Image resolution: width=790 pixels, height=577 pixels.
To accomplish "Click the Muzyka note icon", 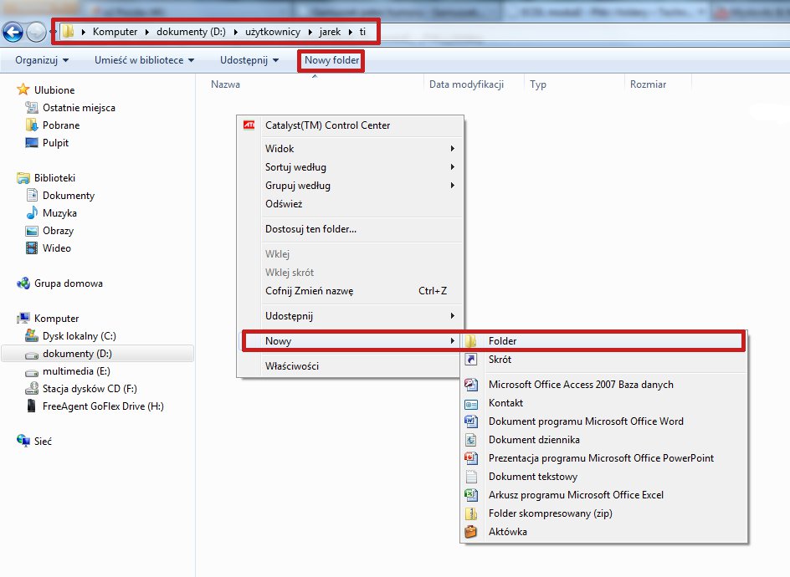I will [x=32, y=212].
